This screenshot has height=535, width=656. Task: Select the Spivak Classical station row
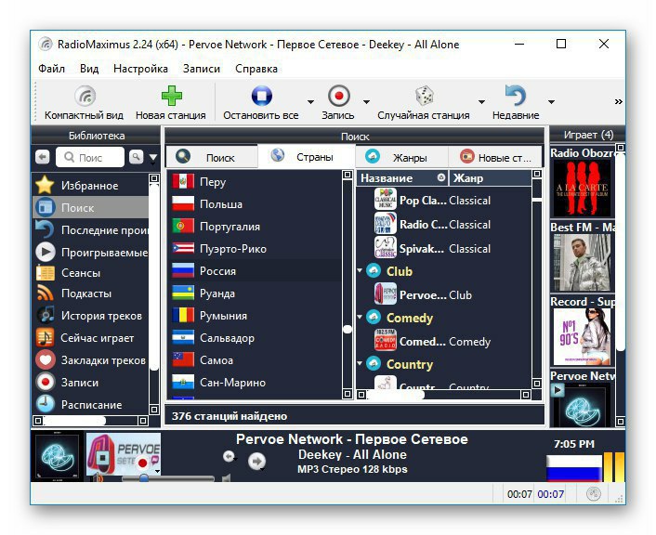tap(444, 249)
